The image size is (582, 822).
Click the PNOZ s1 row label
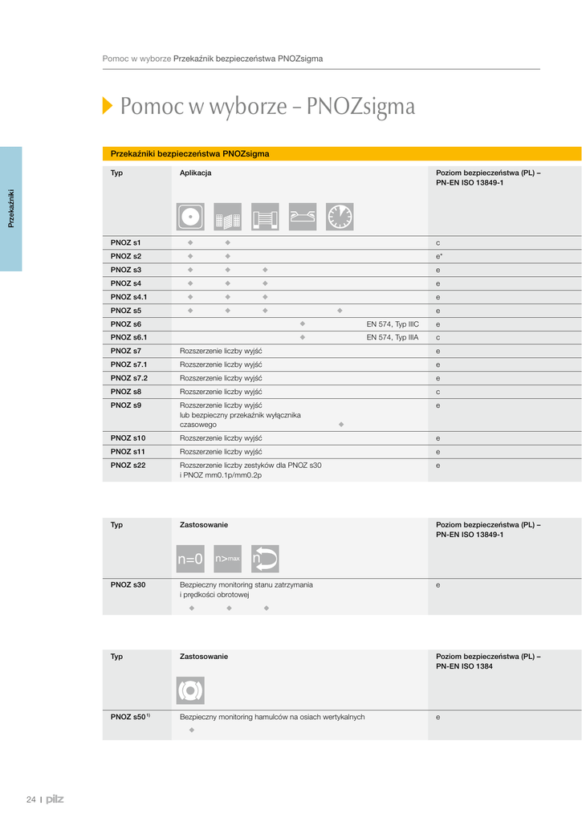point(125,242)
